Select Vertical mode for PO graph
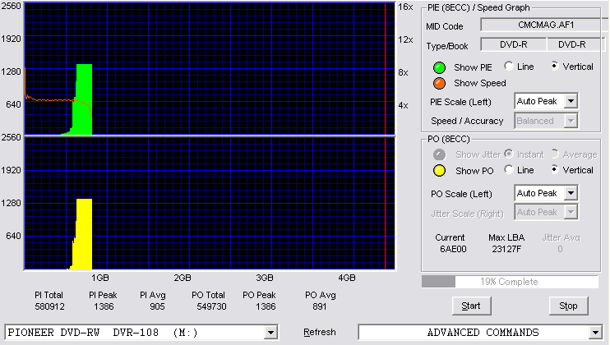The height and width of the screenshot is (345, 610). pos(555,169)
